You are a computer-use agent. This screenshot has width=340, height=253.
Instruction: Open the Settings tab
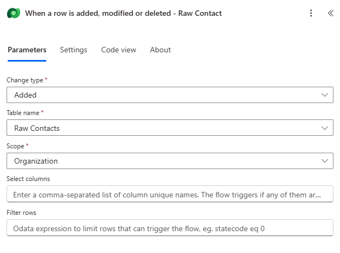[x=74, y=50]
